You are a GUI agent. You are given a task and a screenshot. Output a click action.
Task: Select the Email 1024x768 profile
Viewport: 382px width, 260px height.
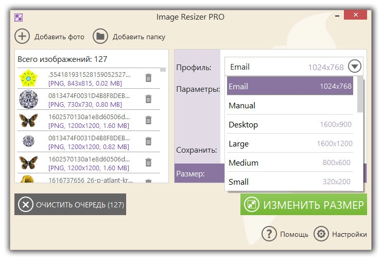point(290,86)
